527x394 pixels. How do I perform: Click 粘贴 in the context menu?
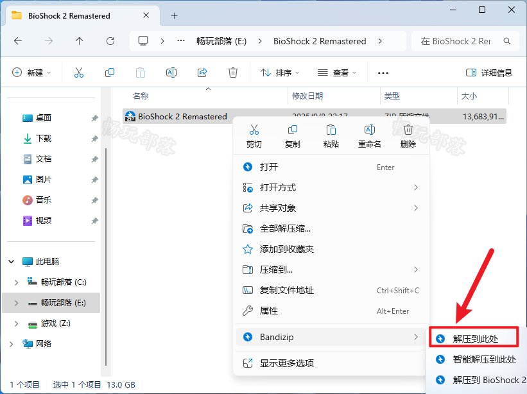pos(331,137)
